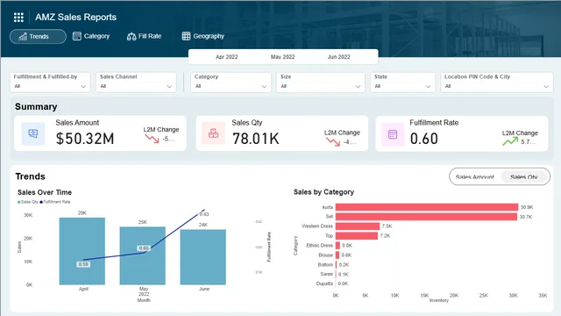Click the Sales Over Time heading
This screenshot has width=561, height=316.
(45, 192)
